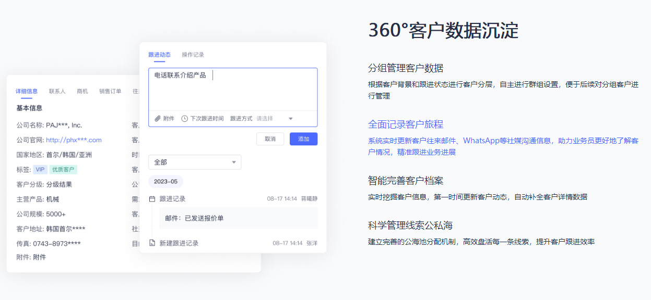The image size is (651, 300).
Task: Switch to the 跟进动态 tab
Action: pos(159,55)
